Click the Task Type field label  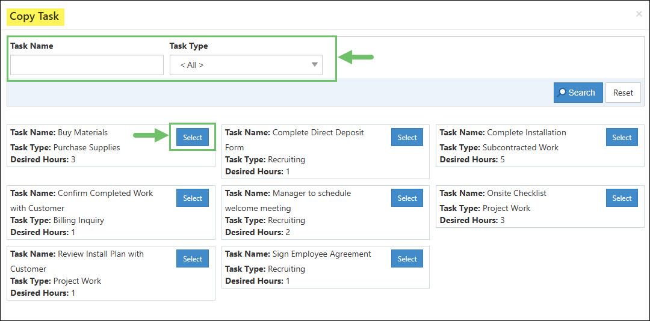188,46
